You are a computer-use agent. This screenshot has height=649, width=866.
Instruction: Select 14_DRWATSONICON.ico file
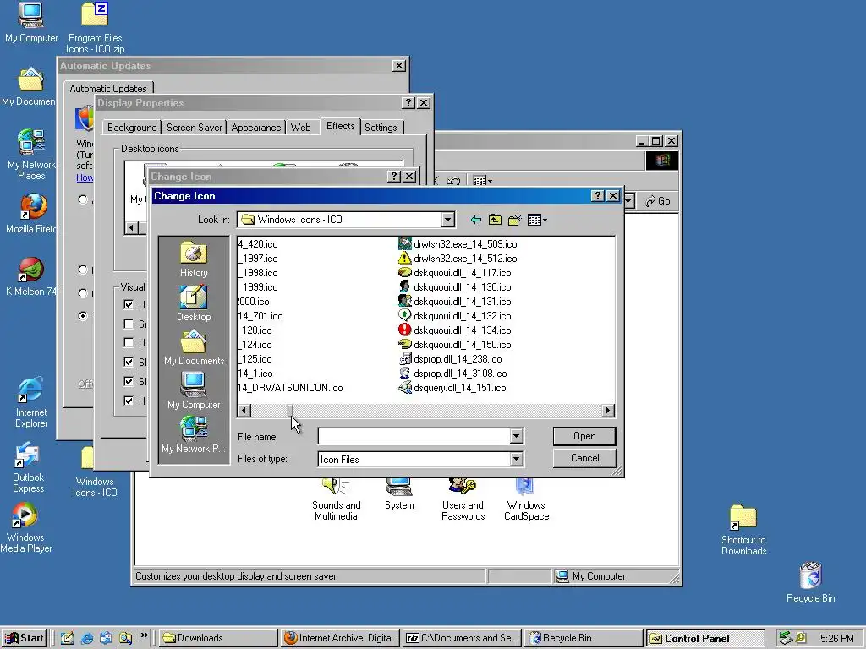[x=291, y=387]
